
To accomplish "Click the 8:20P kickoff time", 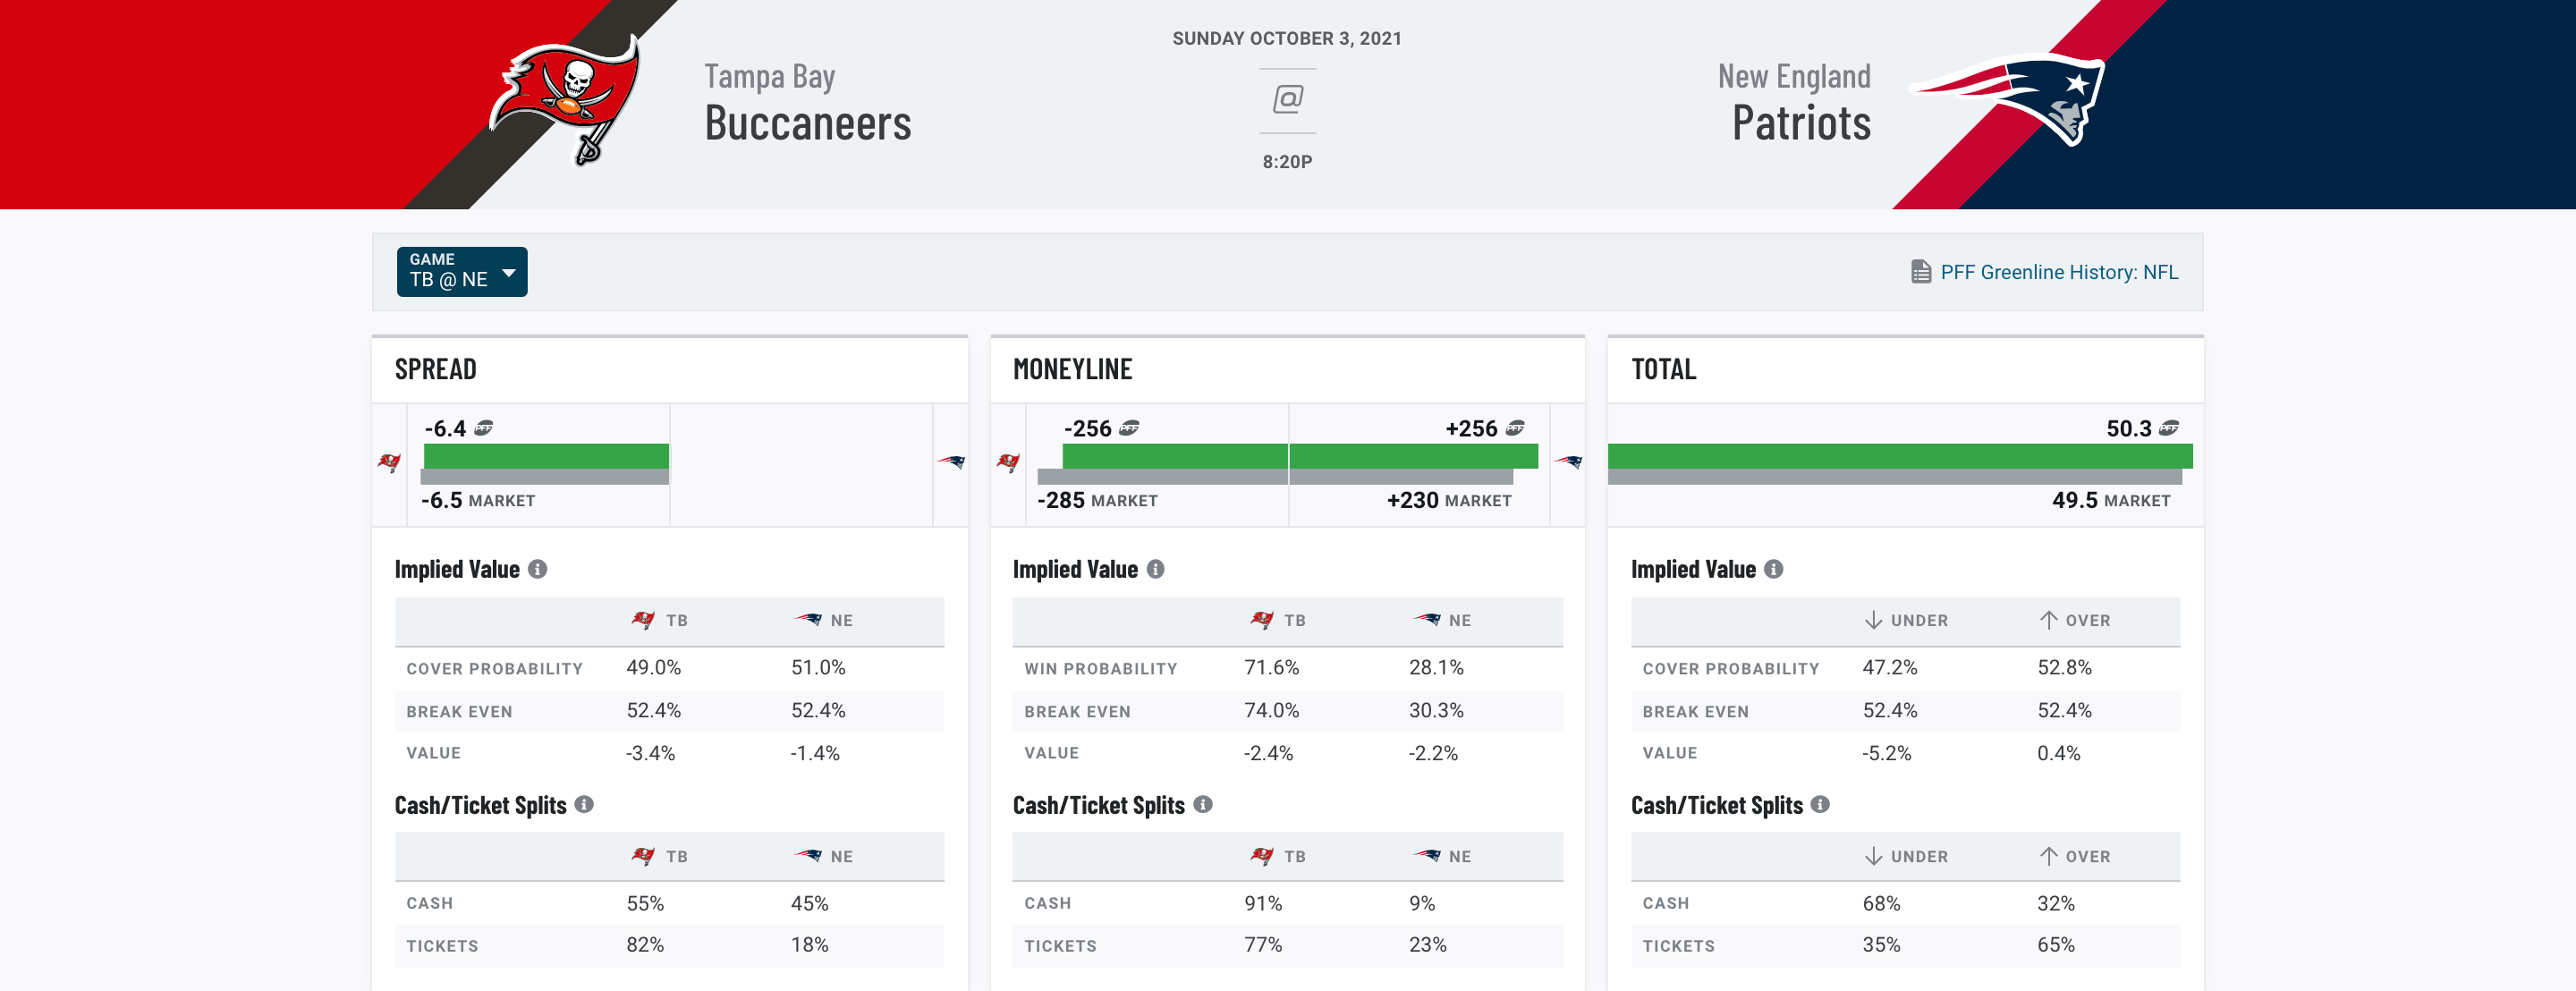I will [1287, 162].
